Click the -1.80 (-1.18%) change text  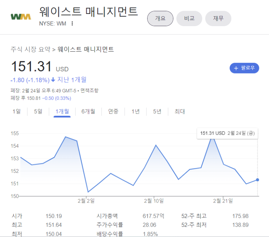tap(30, 80)
